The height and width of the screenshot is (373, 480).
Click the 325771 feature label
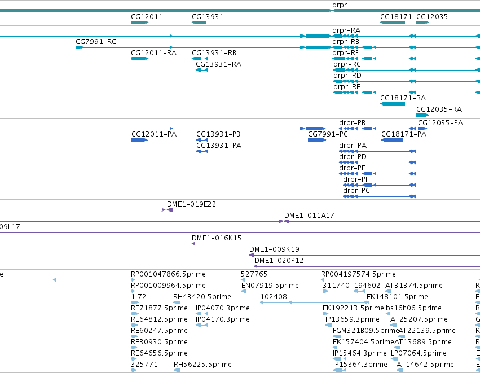144,365
